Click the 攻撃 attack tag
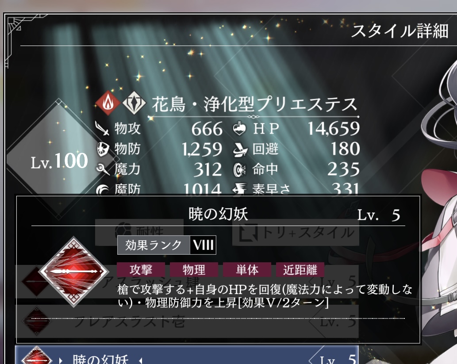Screen dimensions: 457x364 (x=141, y=270)
